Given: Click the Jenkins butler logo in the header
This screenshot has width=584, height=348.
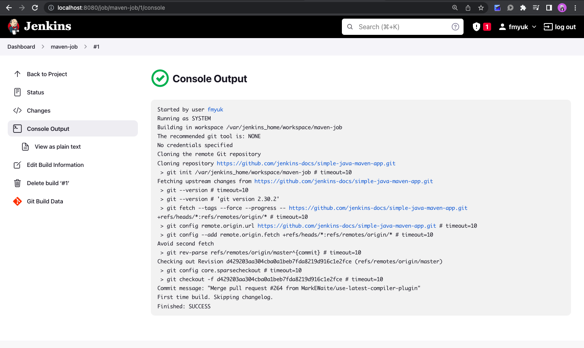Looking at the screenshot, I should (14, 26).
